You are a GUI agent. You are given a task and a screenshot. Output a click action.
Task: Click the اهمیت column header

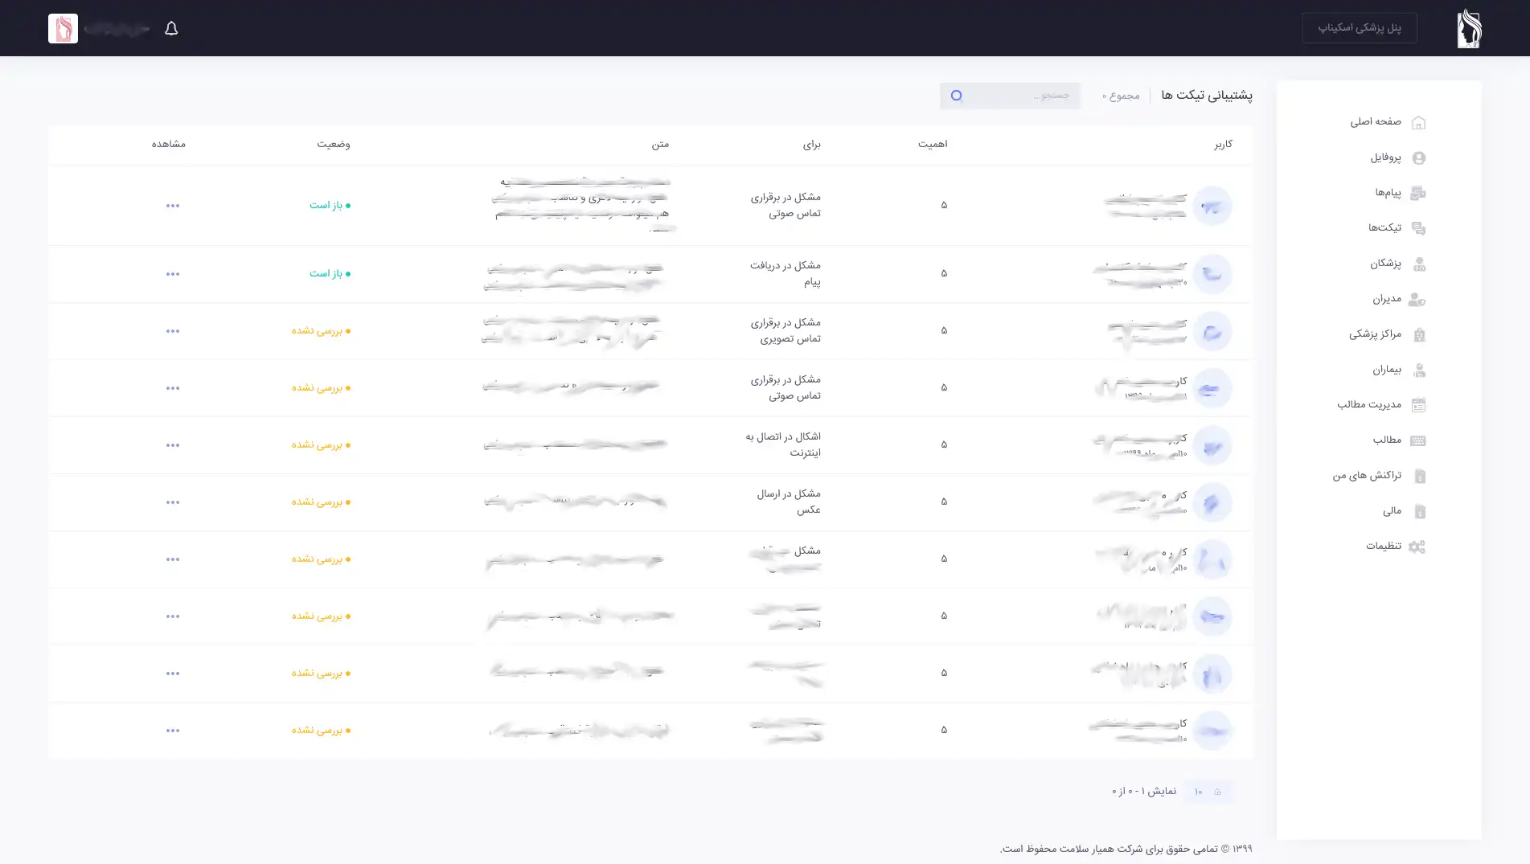click(933, 145)
